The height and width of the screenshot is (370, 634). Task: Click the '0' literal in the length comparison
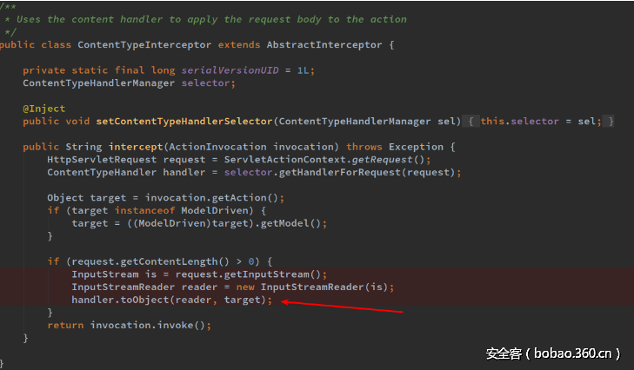pos(251,261)
